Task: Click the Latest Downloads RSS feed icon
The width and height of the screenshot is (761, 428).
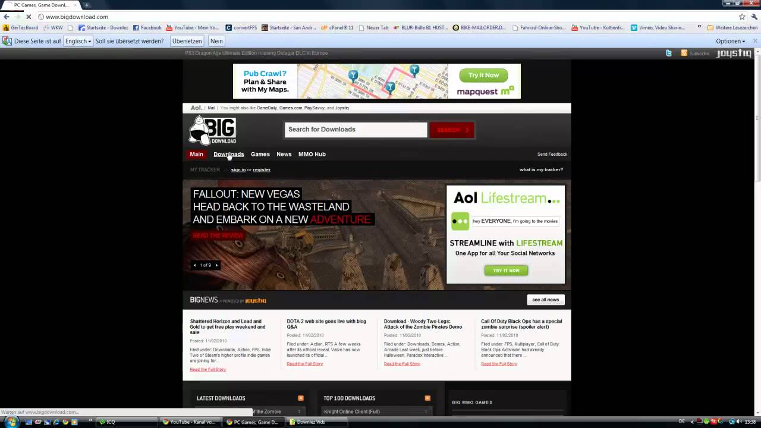Action: coord(301,398)
